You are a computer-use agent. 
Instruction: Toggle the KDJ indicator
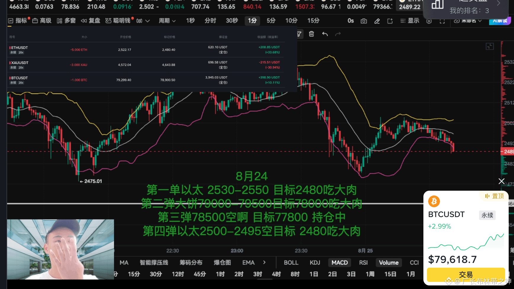[315, 263]
